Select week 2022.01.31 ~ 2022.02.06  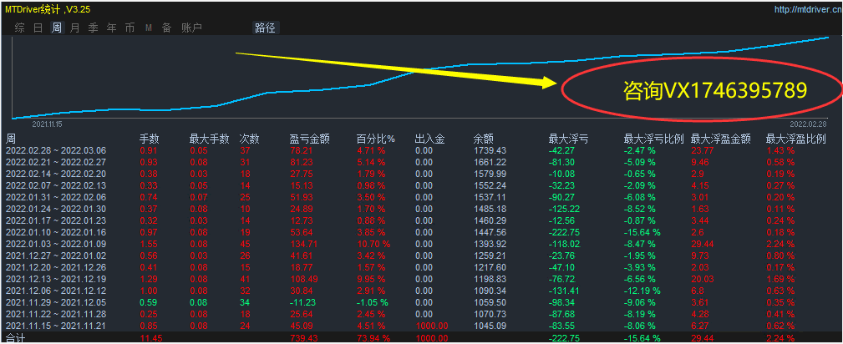click(58, 196)
